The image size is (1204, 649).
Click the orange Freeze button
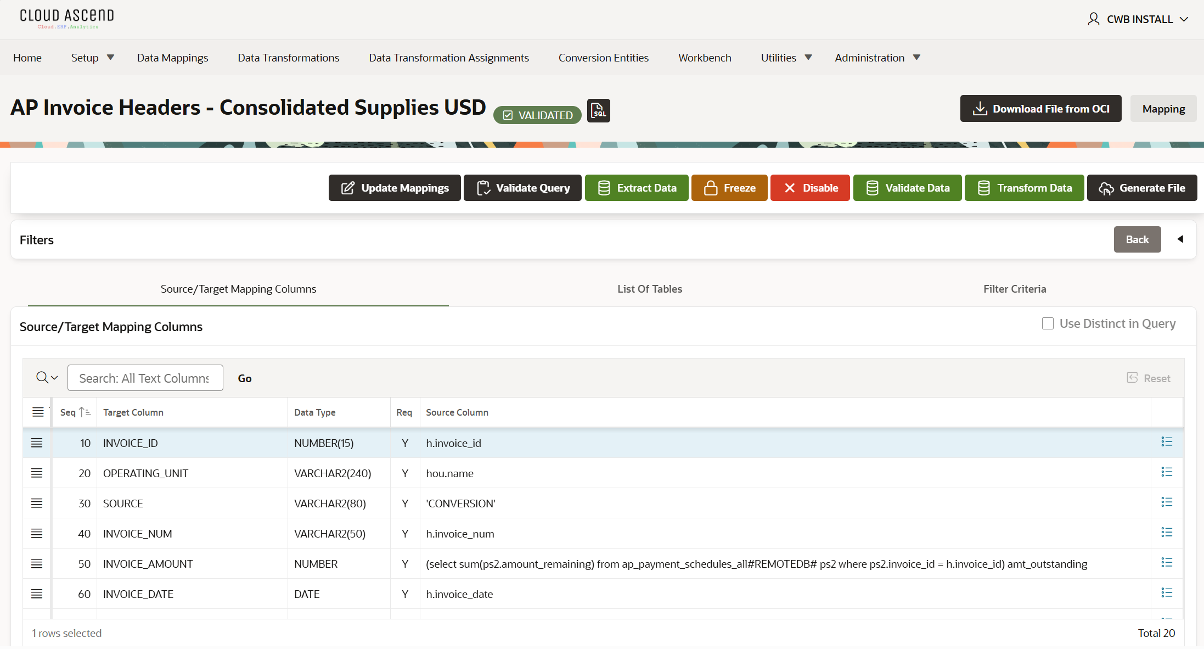tap(729, 188)
